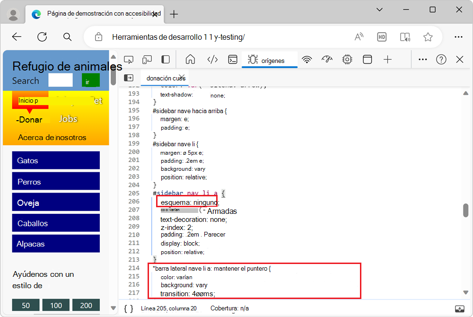473x317 pixels.
Task: Open the Memory chip tool
Action: pos(347,60)
